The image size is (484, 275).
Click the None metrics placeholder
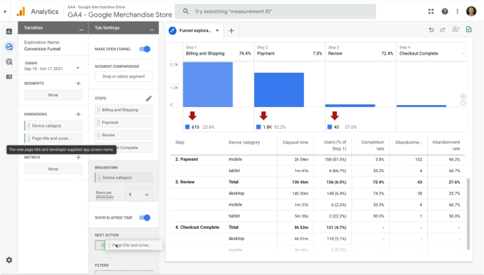tap(53, 169)
